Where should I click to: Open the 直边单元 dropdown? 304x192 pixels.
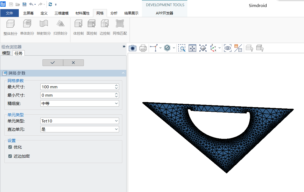tap(80, 129)
